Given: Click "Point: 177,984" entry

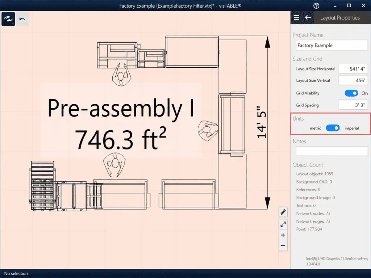Looking at the screenshot, I should [x=309, y=229].
